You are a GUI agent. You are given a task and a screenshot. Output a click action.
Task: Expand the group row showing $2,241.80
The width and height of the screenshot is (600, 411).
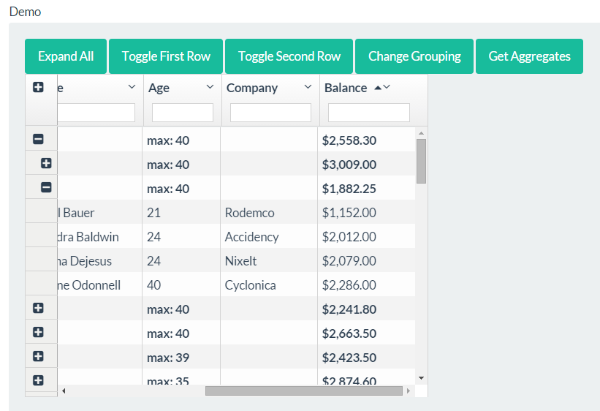click(39, 309)
